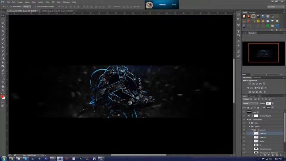Image resolution: width=286 pixels, height=161 pixels.
Task: Enable Show Transform Controls checkbox
Action: (x=35, y=7)
